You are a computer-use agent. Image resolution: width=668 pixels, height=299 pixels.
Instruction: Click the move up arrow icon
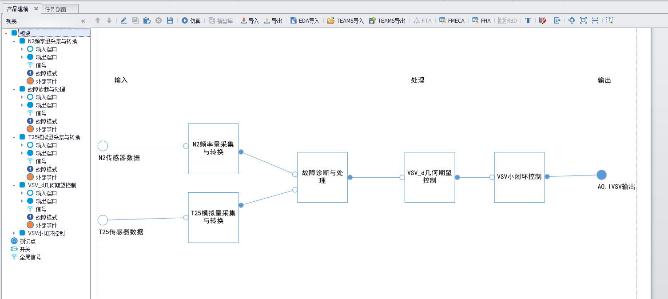(x=98, y=20)
